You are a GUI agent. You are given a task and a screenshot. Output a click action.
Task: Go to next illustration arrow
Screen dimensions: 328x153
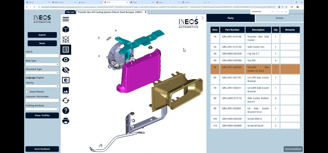coord(203,18)
